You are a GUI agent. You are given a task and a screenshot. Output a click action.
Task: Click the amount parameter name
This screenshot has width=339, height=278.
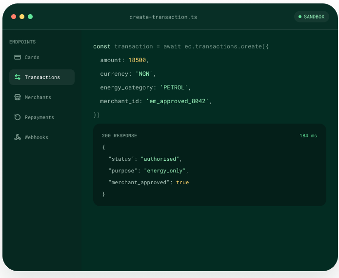[x=111, y=60]
